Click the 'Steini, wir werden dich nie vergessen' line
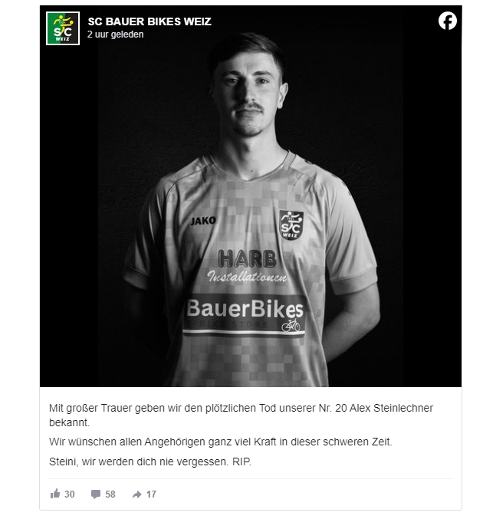483x519 pixels. 150,462
